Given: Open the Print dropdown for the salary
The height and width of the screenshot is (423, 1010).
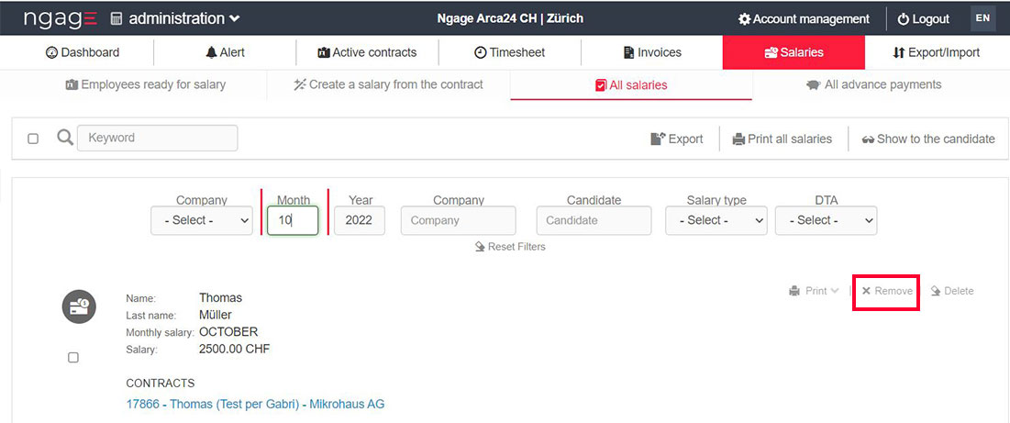Looking at the screenshot, I should pos(814,291).
